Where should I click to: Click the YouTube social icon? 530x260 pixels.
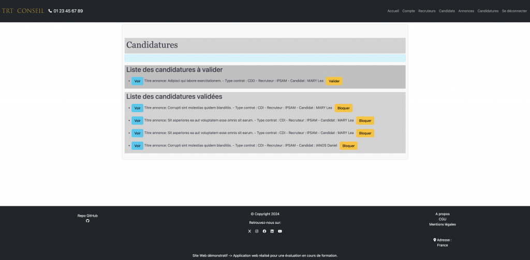280,231
